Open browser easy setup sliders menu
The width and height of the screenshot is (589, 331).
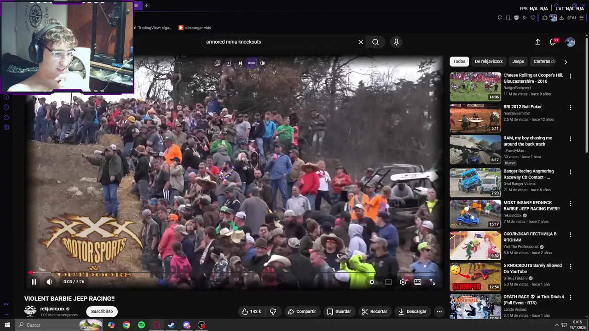pyautogui.click(x=582, y=18)
